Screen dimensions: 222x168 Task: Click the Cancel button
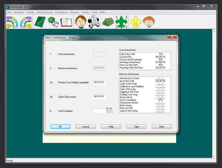click(x=85, y=127)
